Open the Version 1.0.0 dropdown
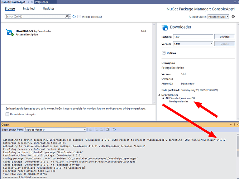The height and width of the screenshot is (179, 239). coord(193,44)
